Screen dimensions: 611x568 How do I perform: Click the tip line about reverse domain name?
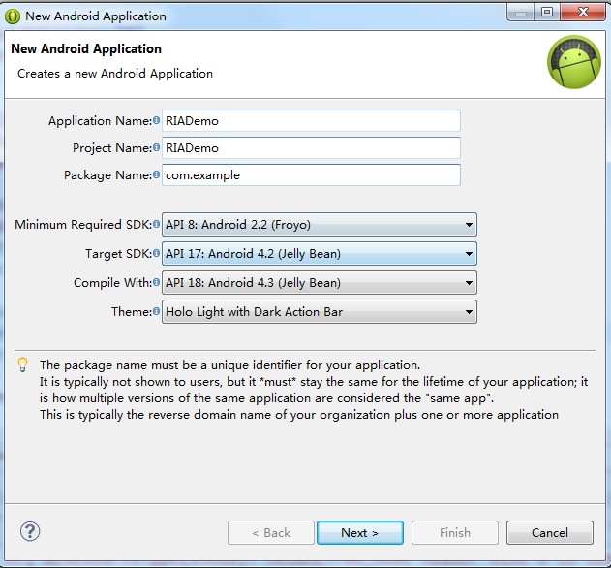pos(299,414)
